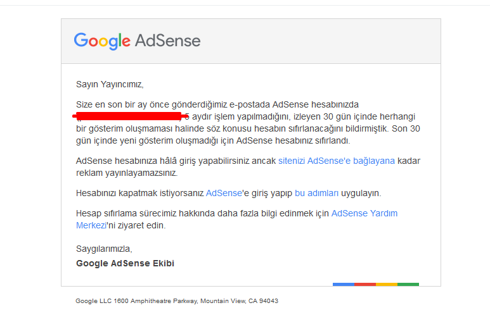Screen dimensions: 490x310
Task: Follow the AdSense link before "'e giriş yapıp"
Action: coord(224,194)
